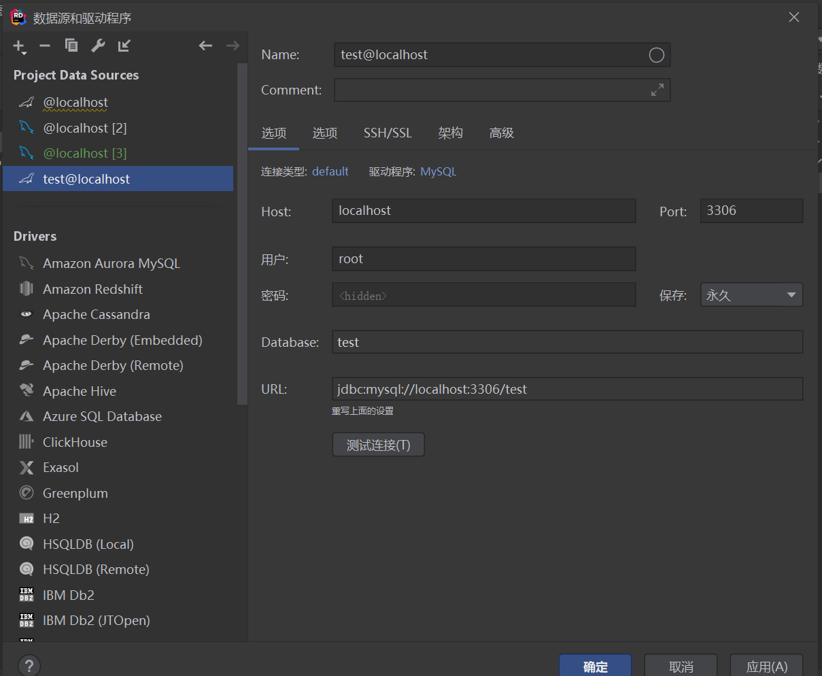
Task: Click the Name input field
Action: (x=502, y=55)
